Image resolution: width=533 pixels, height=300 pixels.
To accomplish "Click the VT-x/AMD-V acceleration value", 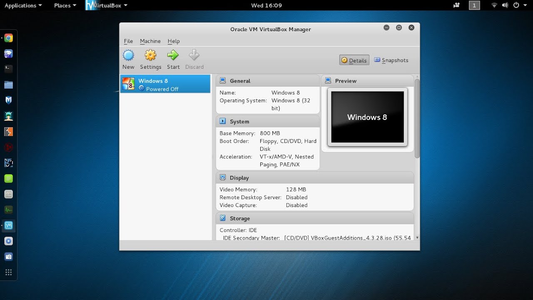I will [x=287, y=160].
